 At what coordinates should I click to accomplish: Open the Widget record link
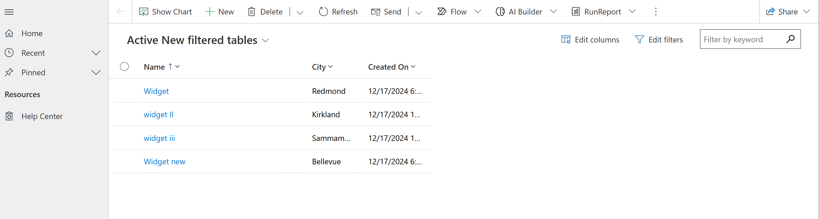(x=156, y=91)
